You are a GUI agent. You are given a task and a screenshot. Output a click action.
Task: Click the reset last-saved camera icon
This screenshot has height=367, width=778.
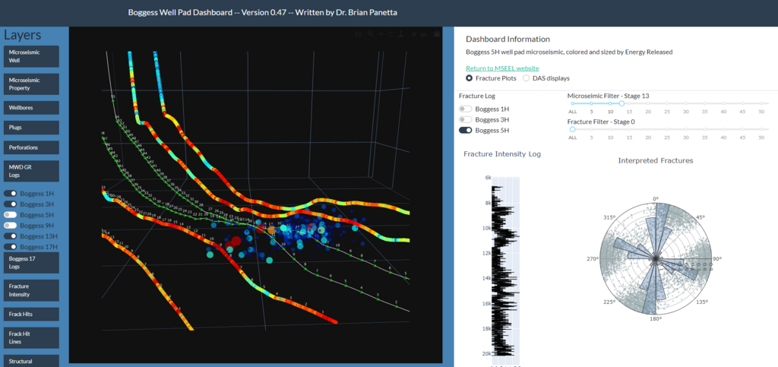point(425,34)
